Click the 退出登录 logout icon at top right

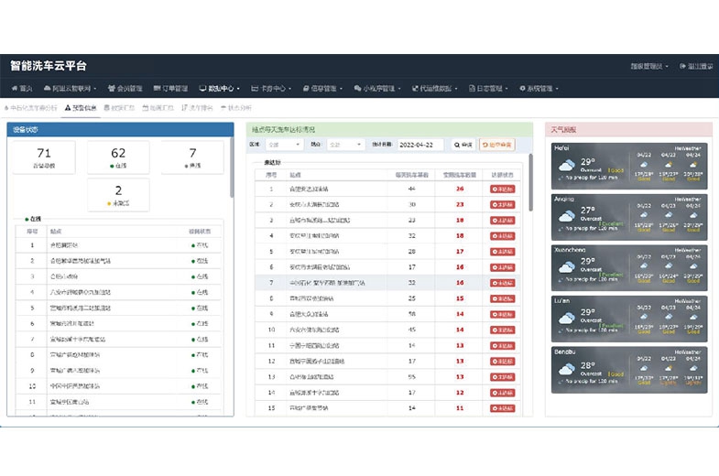682,67
